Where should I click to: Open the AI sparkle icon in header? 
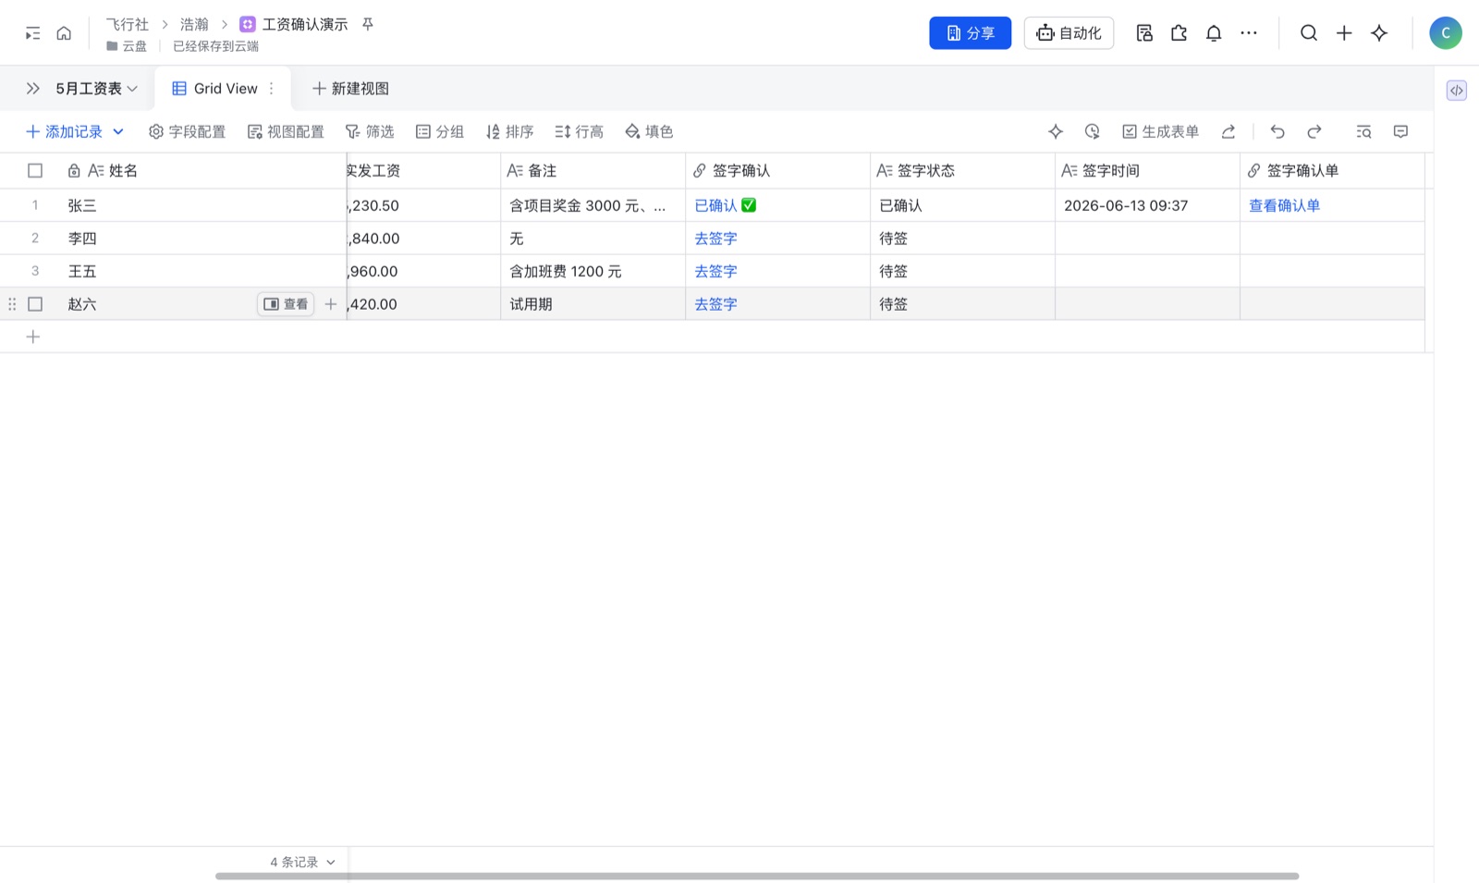point(1379,33)
